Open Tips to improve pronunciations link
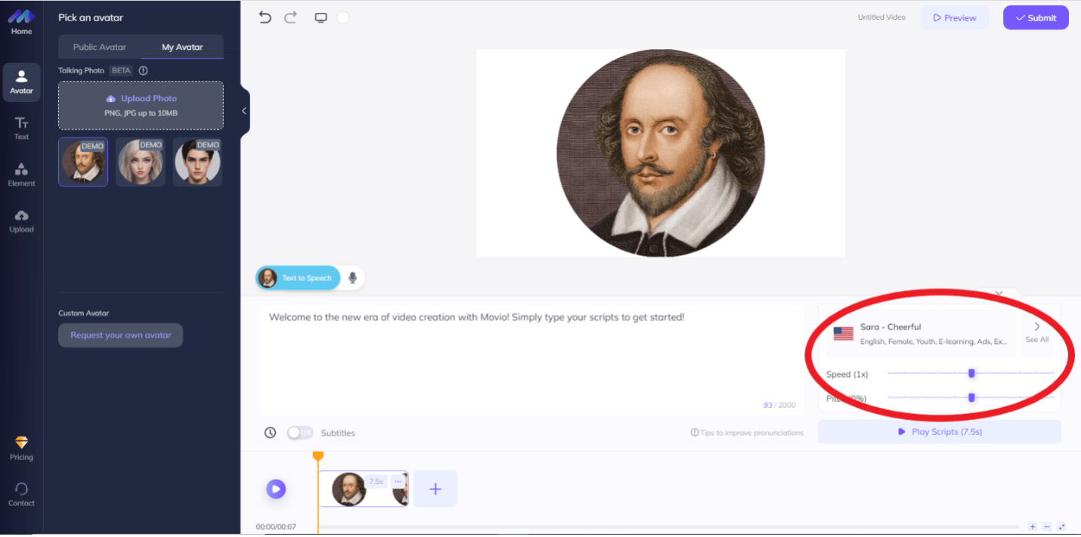1081x537 pixels. pyautogui.click(x=747, y=433)
